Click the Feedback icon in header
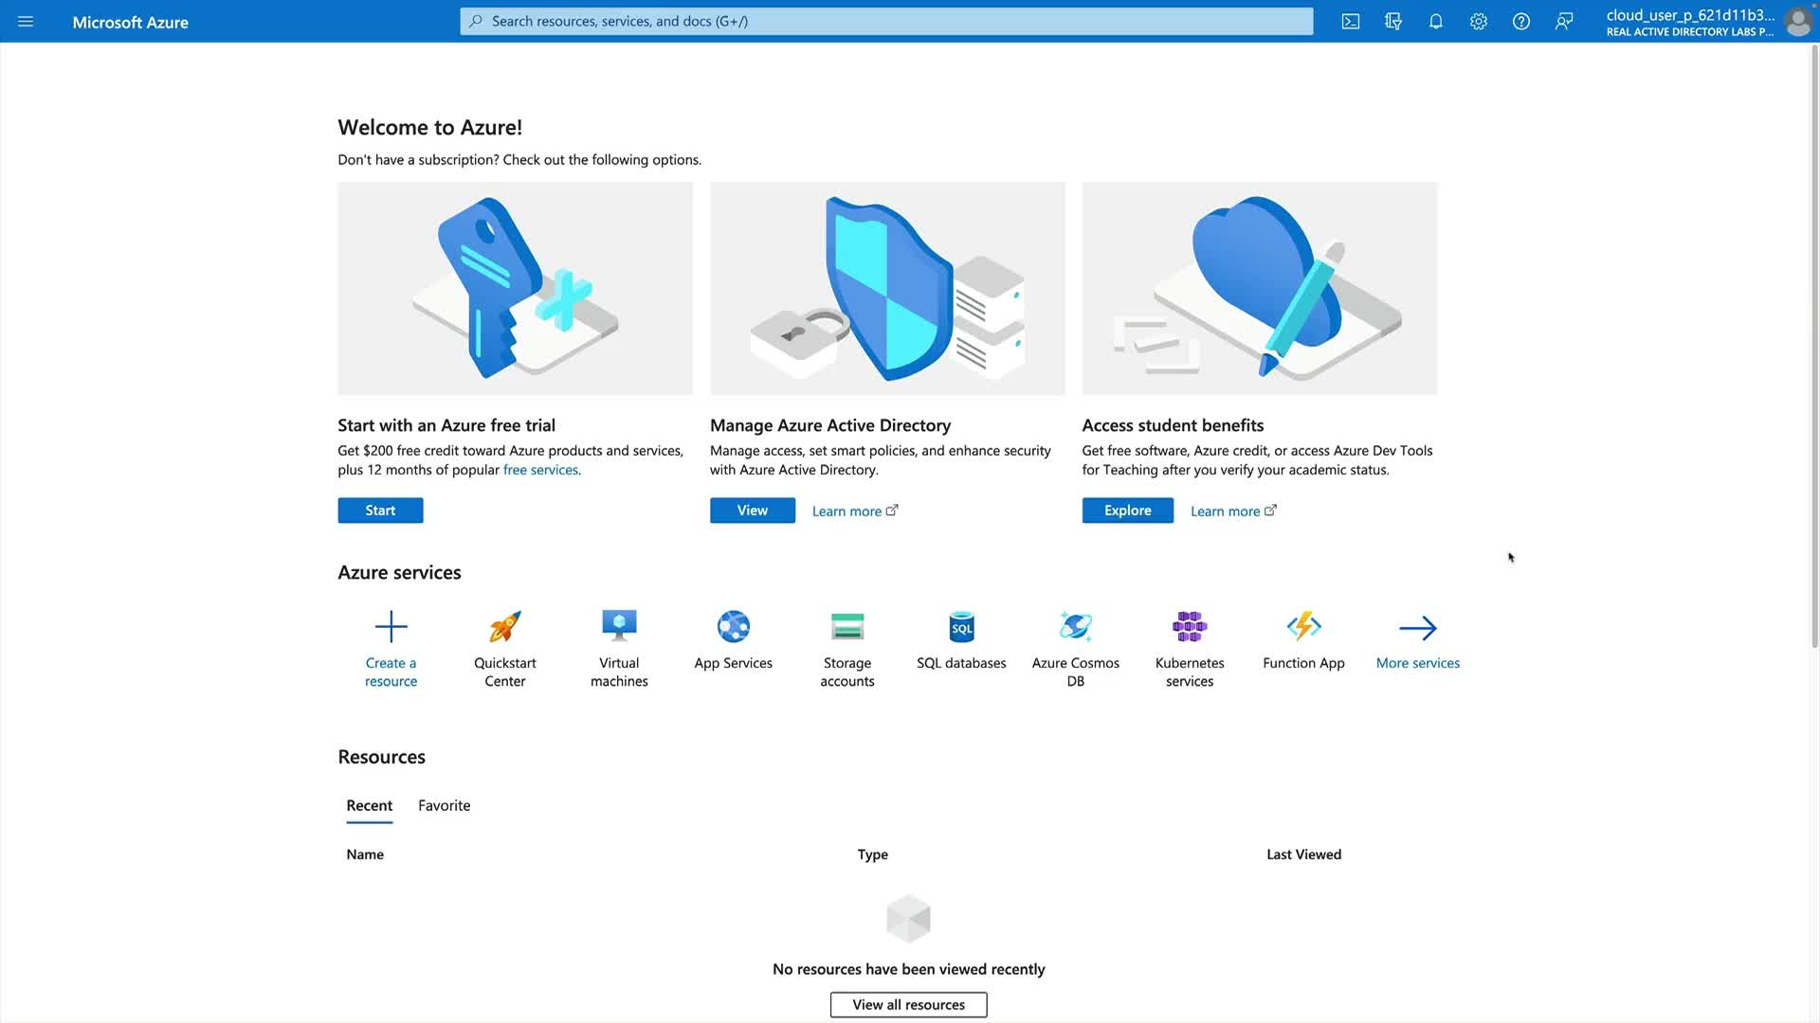 (x=1564, y=21)
